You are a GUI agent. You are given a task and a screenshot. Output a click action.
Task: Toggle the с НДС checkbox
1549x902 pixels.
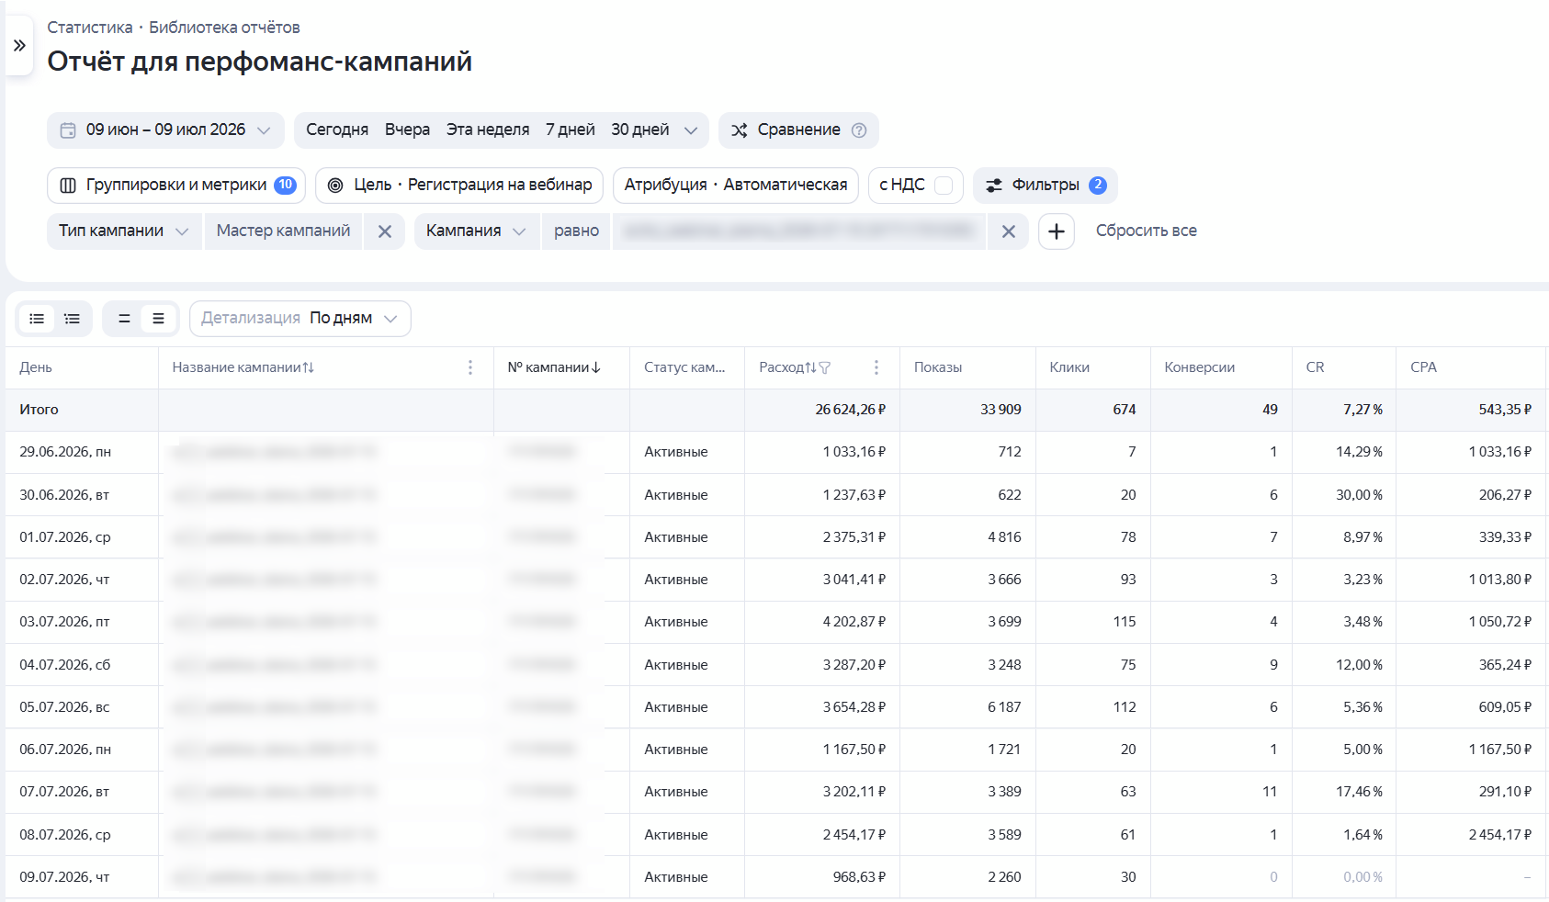coord(944,185)
